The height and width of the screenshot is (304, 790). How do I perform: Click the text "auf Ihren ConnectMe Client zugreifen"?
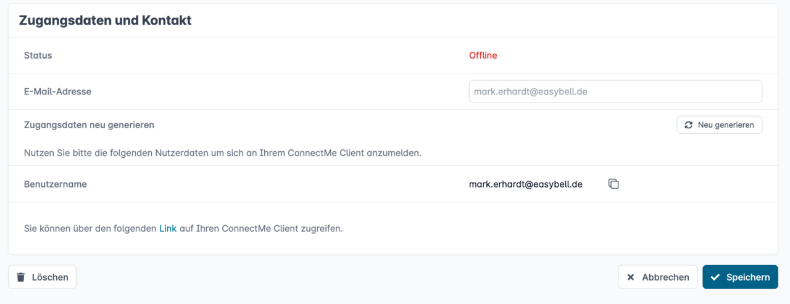coord(260,228)
